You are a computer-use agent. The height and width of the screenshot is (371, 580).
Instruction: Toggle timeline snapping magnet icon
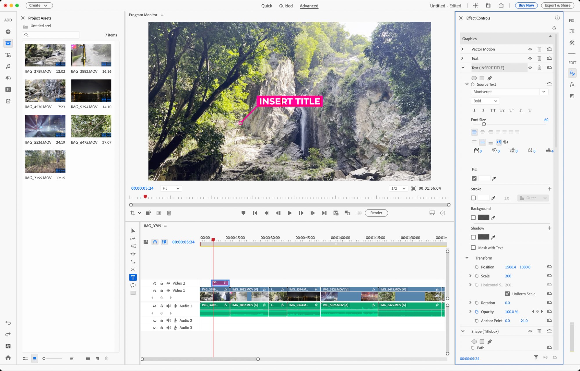pos(155,242)
